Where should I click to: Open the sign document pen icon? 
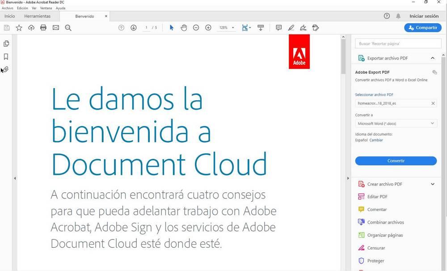(304, 28)
